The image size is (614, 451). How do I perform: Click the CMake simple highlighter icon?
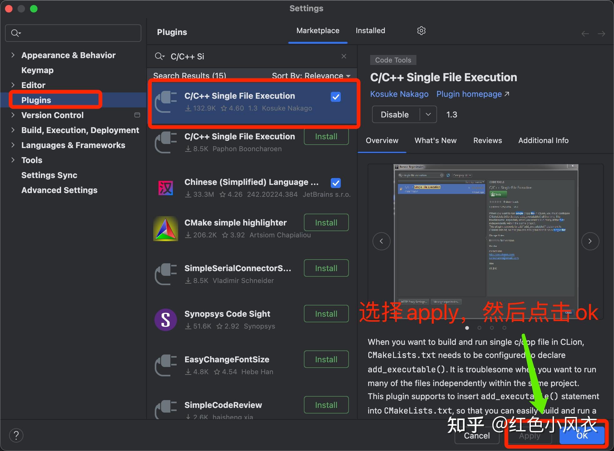point(166,229)
